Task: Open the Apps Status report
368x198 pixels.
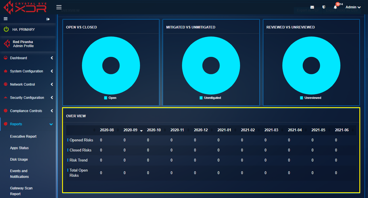Action: click(19, 148)
